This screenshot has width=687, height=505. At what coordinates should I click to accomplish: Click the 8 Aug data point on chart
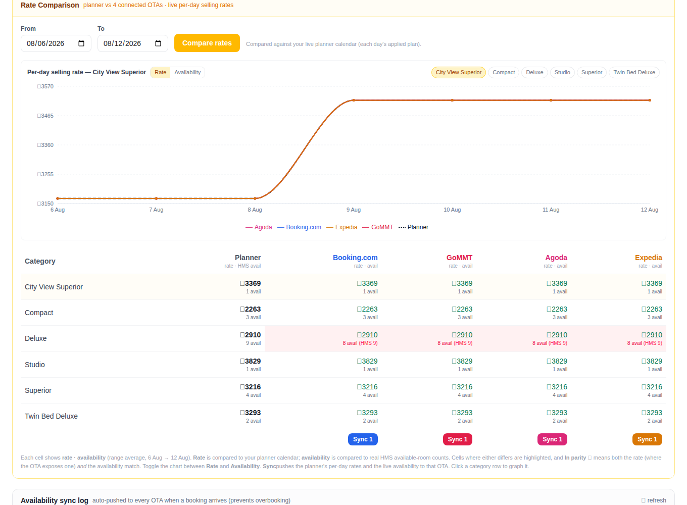(255, 198)
